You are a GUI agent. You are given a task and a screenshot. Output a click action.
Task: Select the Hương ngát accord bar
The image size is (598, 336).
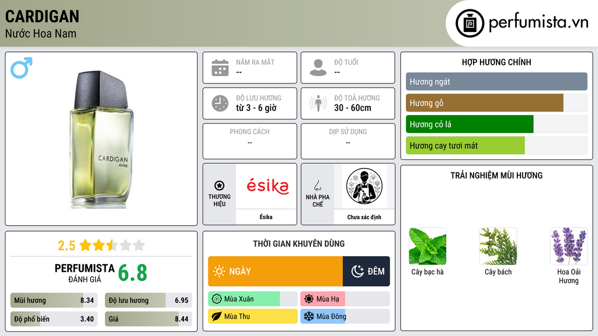click(496, 82)
